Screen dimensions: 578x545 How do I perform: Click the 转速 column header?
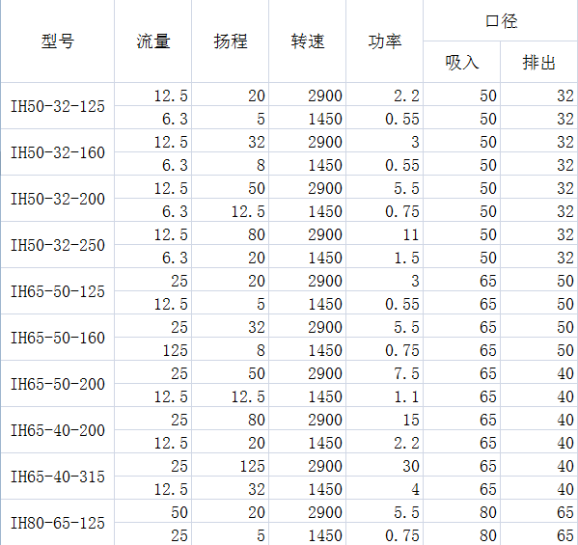pos(308,41)
